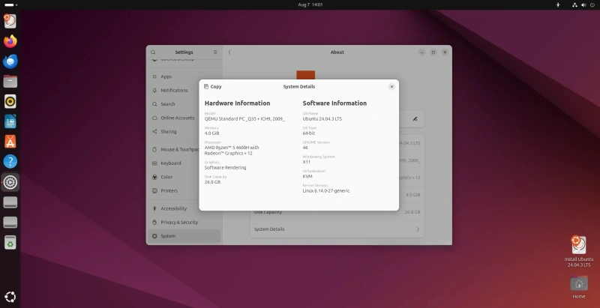Click the clock showing Aug 7 14:01
Viewport: 600px width, 308px height.
point(310,5)
